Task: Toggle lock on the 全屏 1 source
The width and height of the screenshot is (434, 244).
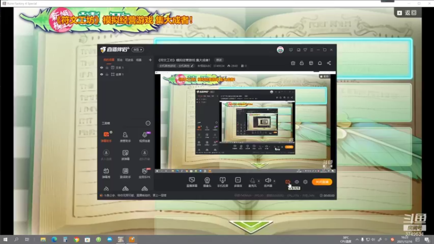Action: click(x=107, y=74)
